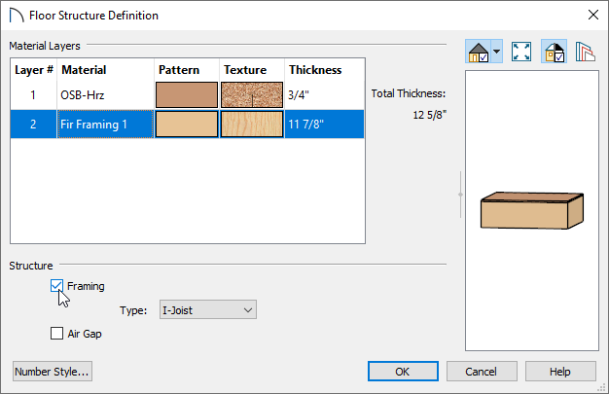Open the Type I-Joist dropdown
609x394 pixels.
tap(208, 309)
